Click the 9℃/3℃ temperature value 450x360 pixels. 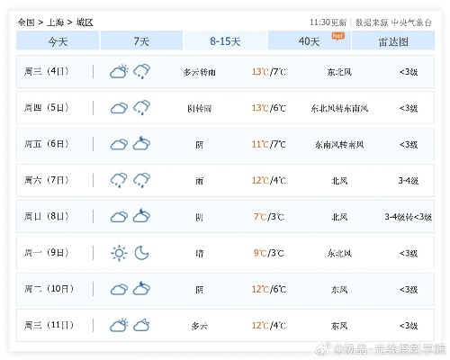click(269, 253)
